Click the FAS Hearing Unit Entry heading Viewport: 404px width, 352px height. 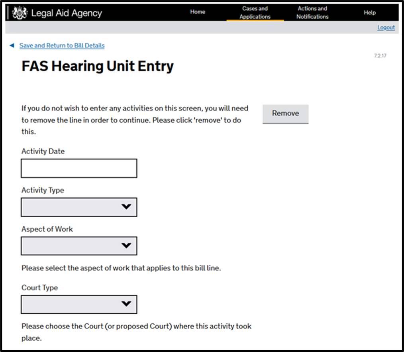[98, 66]
